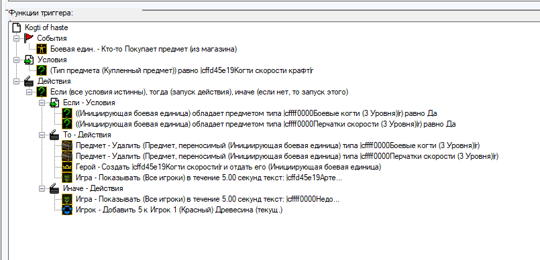Select action text Удалить Перчатки скорости (3 Уровня)

(x=287, y=156)
